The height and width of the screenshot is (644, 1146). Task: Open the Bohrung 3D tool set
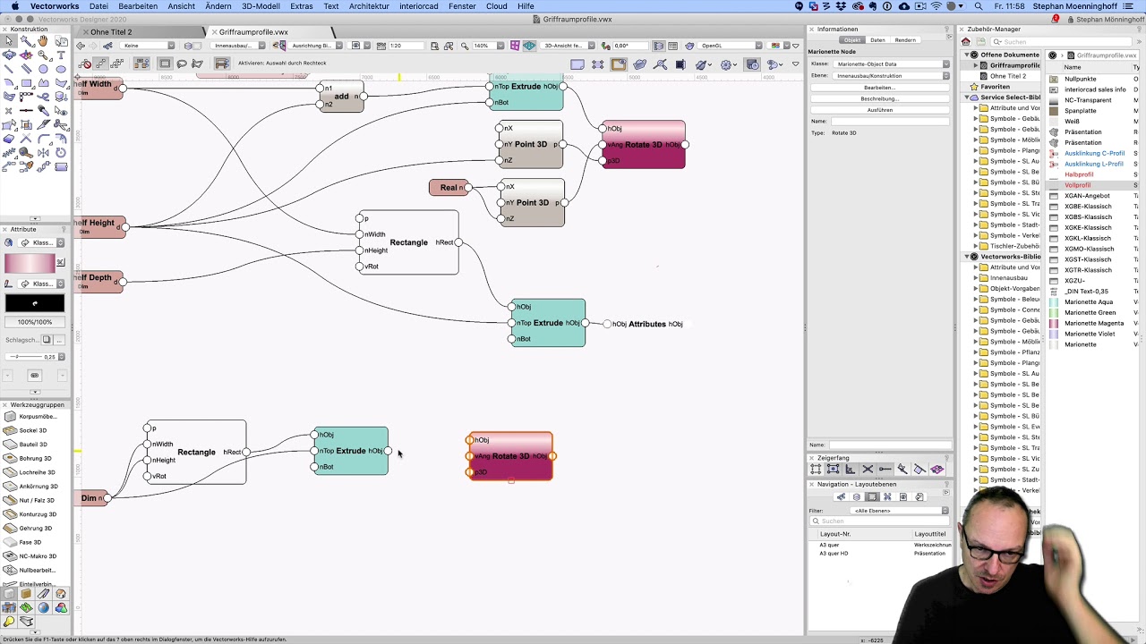[x=36, y=458]
